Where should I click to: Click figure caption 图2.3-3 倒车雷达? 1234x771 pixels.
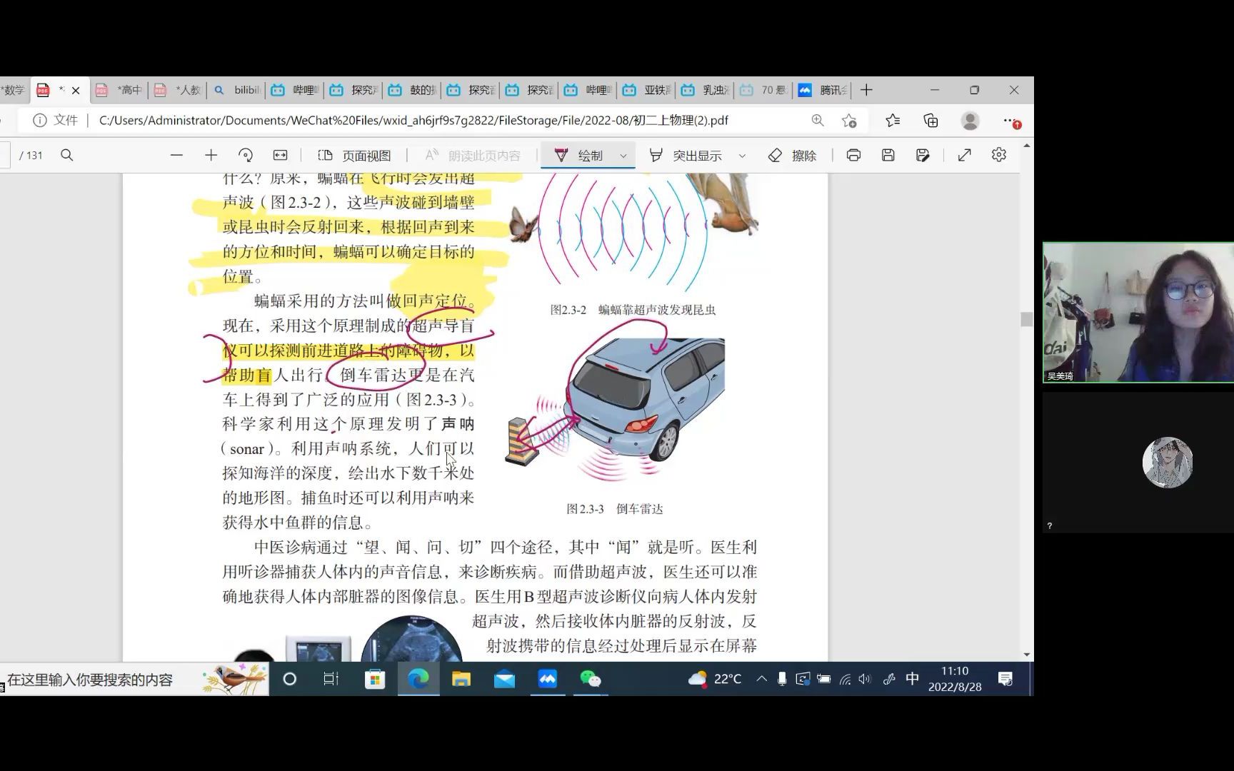coord(615,509)
